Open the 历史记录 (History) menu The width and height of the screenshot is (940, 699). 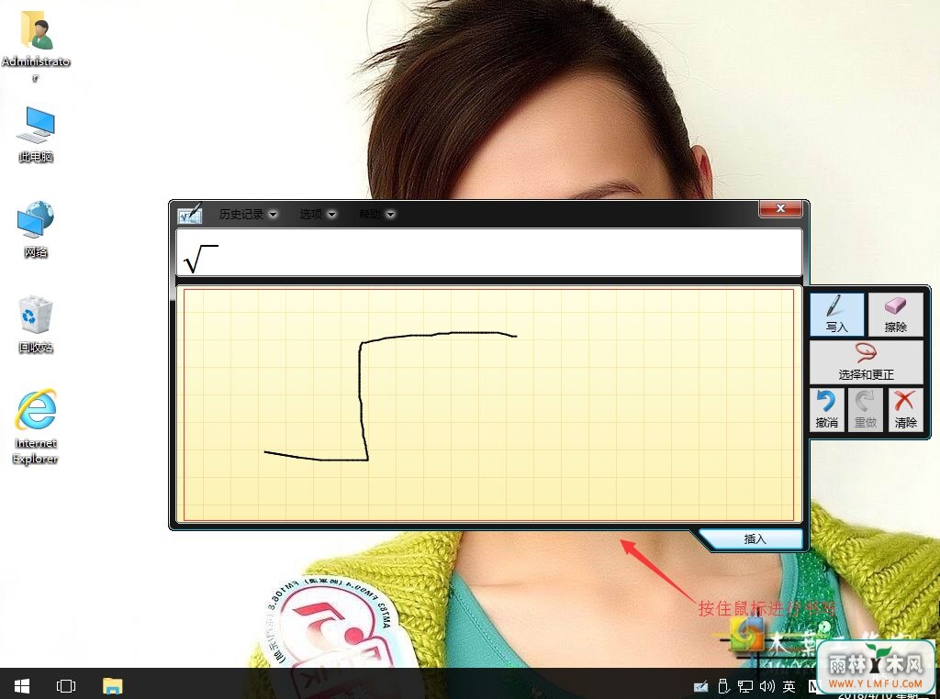pyautogui.click(x=248, y=214)
